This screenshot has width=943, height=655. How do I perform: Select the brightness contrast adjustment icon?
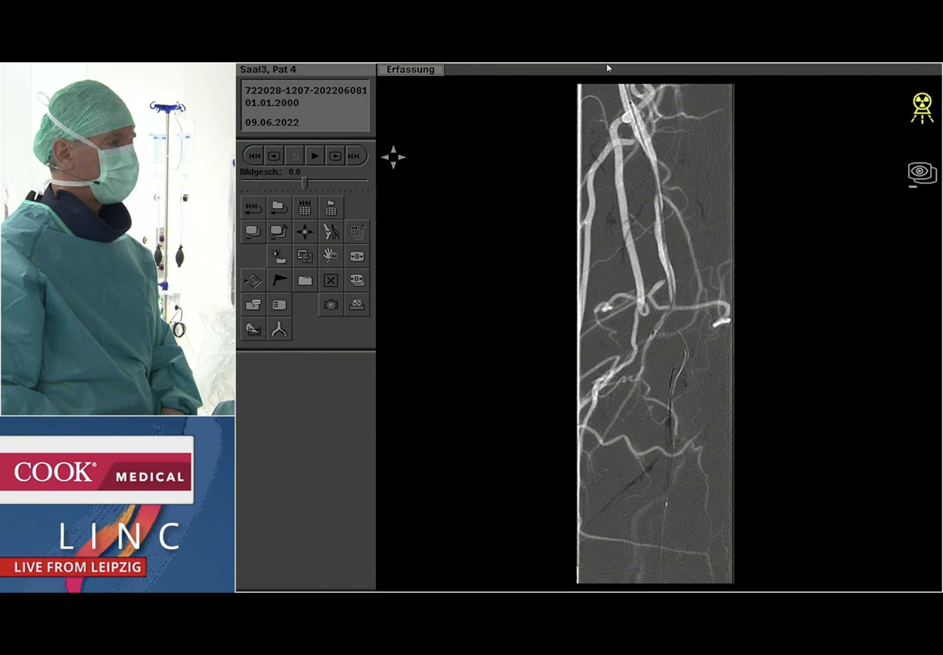[279, 256]
